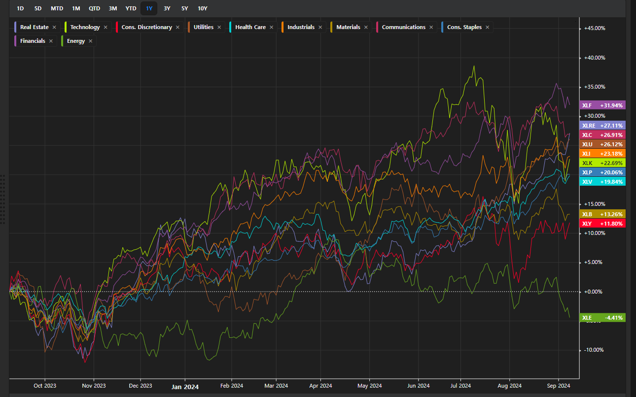Select the 1D time range tab

tap(20, 8)
